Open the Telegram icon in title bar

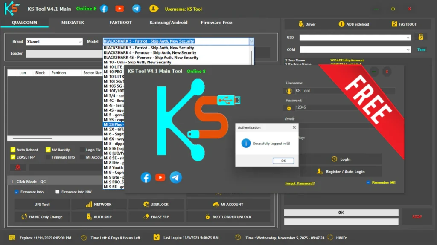(136, 9)
